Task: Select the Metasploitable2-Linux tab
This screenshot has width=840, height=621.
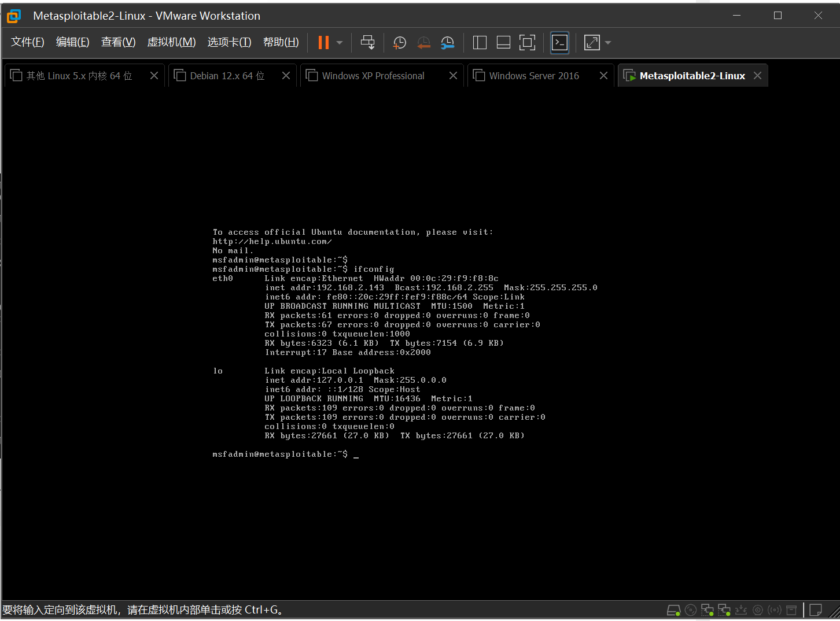Action: click(x=692, y=76)
